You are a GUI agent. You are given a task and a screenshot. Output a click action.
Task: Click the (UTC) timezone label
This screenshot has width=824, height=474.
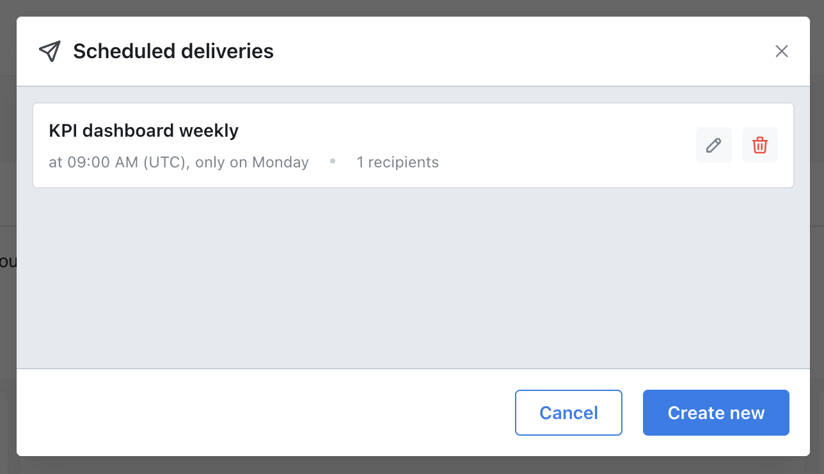coord(164,162)
